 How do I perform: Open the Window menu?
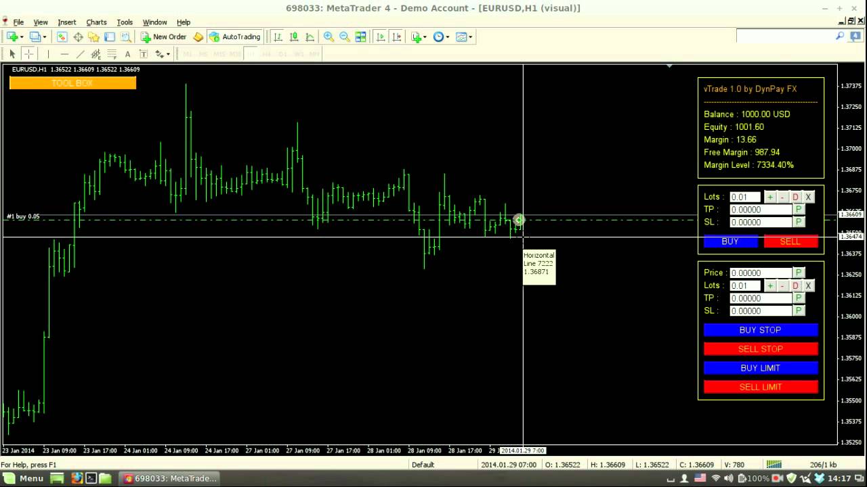[154, 22]
